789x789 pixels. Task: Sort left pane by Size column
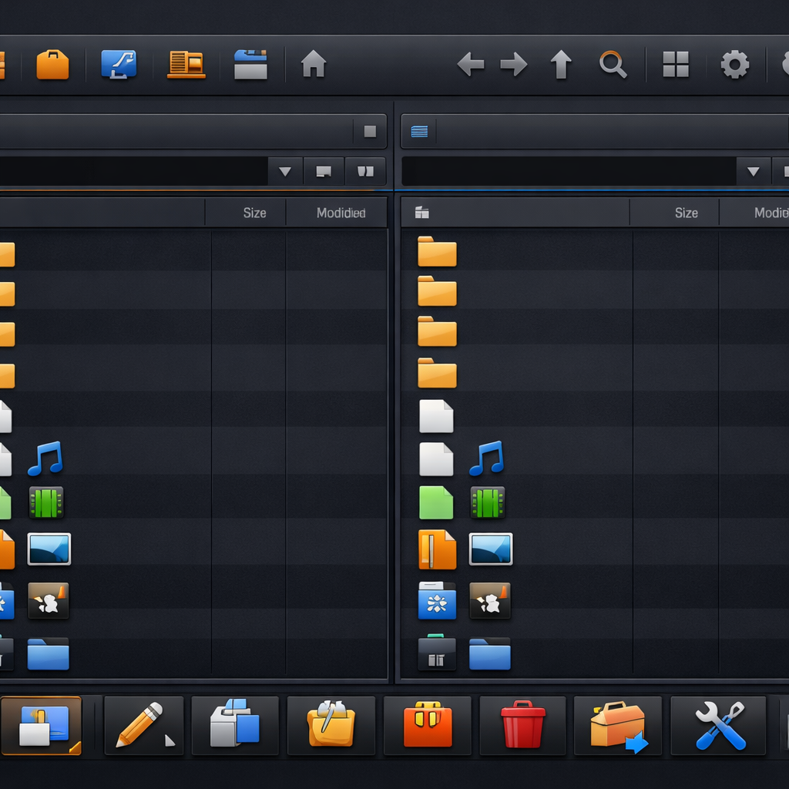(254, 213)
